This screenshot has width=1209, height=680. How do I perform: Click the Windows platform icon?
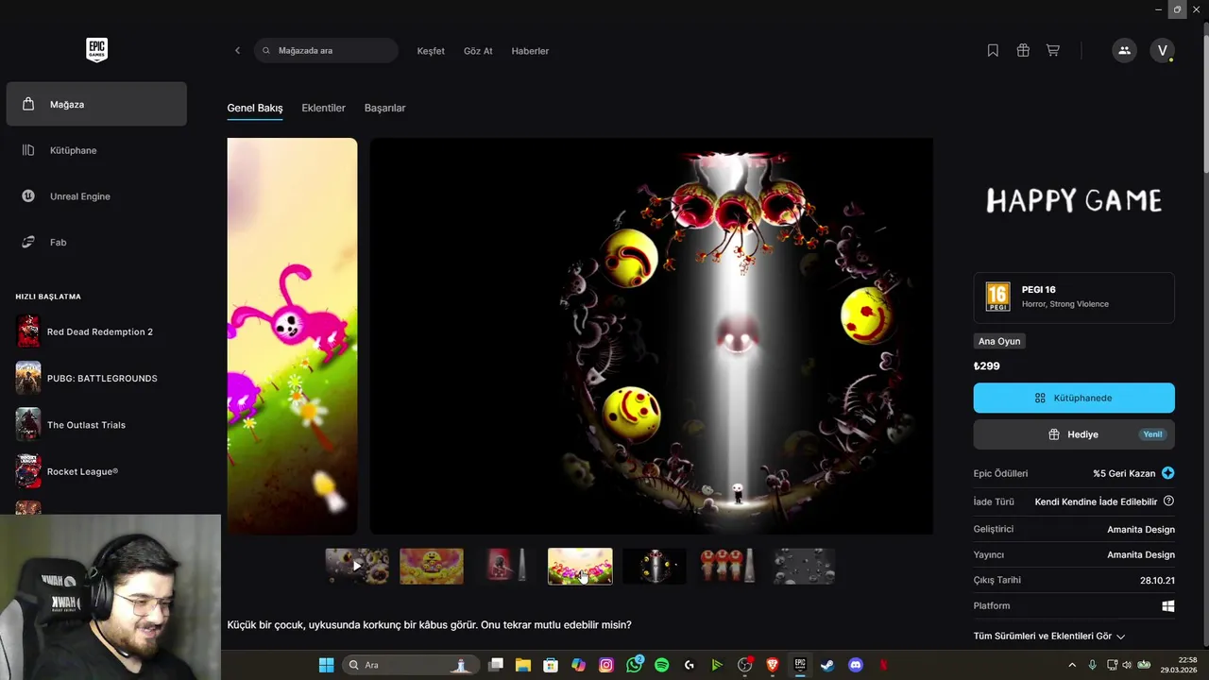tap(1168, 606)
